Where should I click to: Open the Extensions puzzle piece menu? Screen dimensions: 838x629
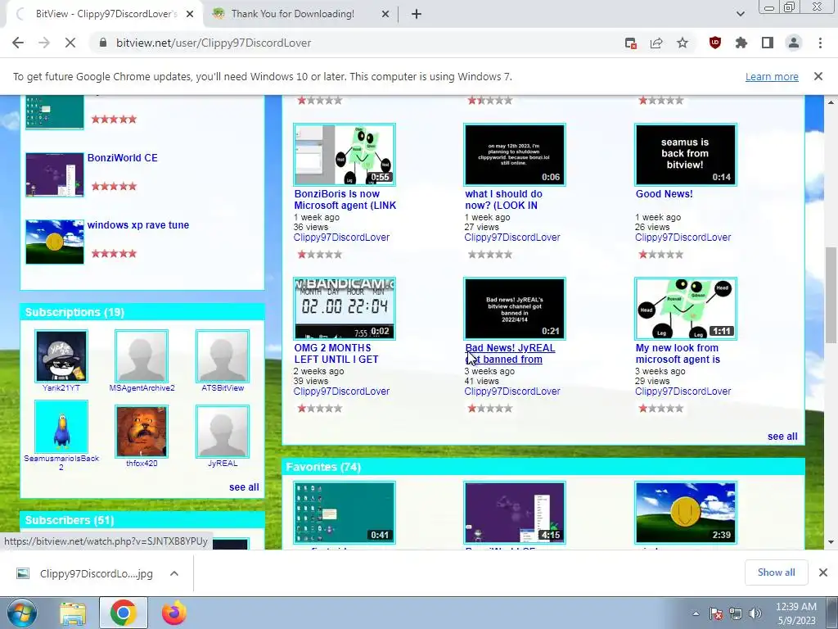[741, 43]
